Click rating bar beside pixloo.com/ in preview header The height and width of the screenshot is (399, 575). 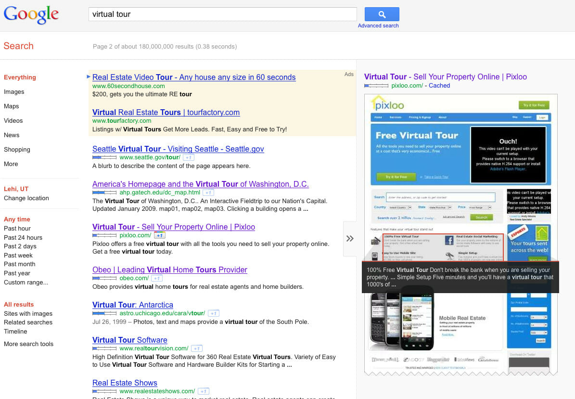click(x=376, y=86)
